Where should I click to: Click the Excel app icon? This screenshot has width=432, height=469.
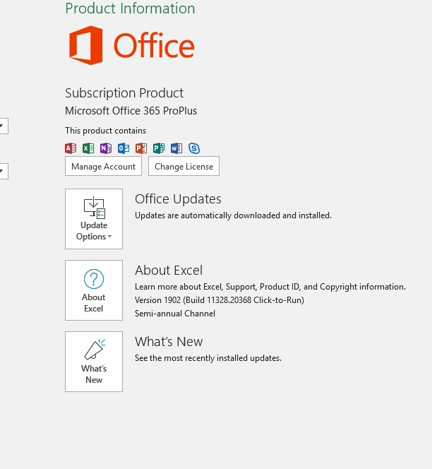point(88,148)
